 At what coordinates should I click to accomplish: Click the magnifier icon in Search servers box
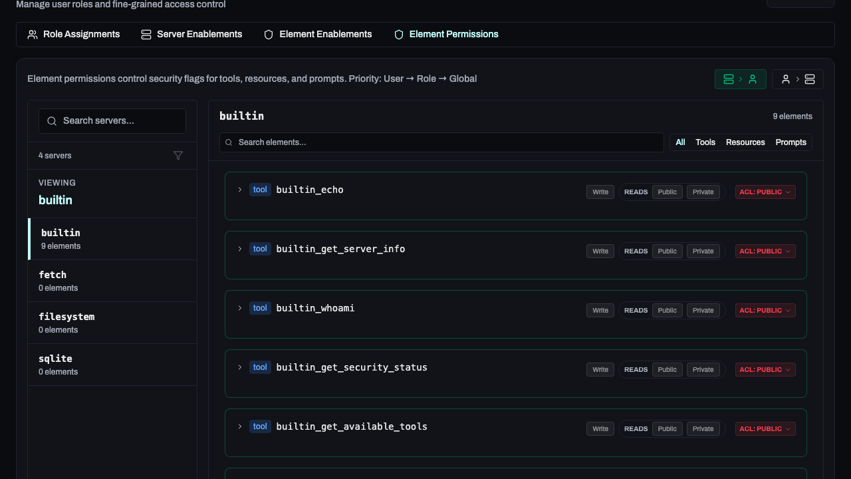click(x=52, y=121)
